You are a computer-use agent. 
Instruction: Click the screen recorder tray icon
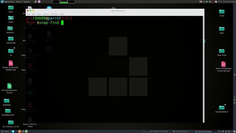pos(201,1)
